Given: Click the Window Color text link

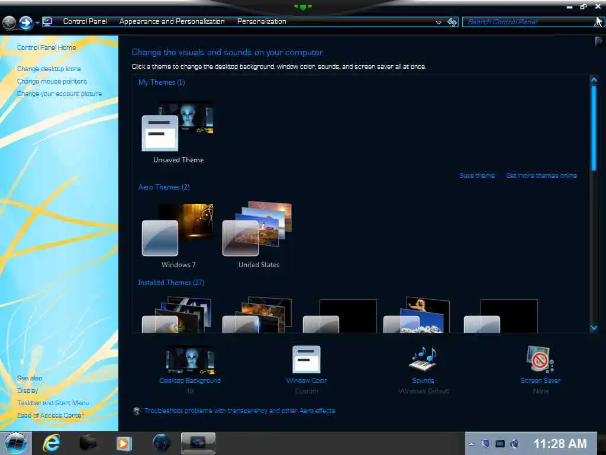Looking at the screenshot, I should pyautogui.click(x=307, y=380).
